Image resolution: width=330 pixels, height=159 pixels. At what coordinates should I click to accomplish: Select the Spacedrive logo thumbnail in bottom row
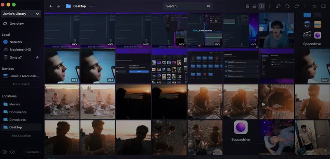pyautogui.click(x=241, y=138)
